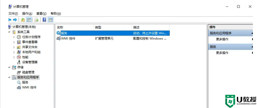Sort by the 名称 column header
This screenshot has height=108, width=257.
point(74,27)
